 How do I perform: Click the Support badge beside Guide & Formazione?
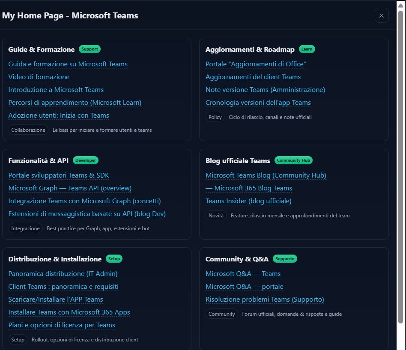90,49
